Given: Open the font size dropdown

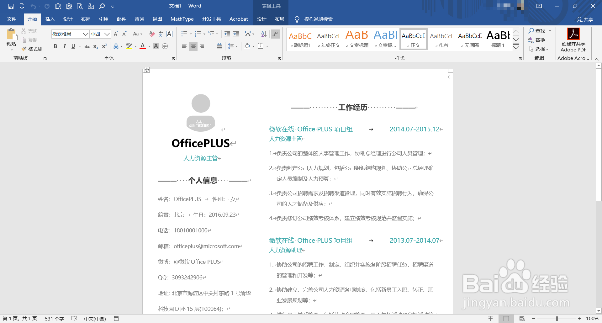Looking at the screenshot, I should point(107,34).
